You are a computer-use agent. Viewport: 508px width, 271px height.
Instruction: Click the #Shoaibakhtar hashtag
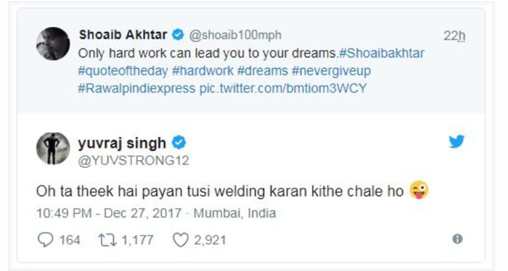(x=381, y=53)
